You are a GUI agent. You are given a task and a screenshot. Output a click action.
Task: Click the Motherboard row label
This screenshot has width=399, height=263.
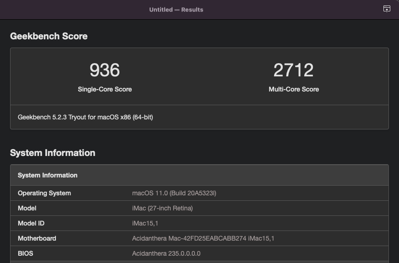click(37, 238)
